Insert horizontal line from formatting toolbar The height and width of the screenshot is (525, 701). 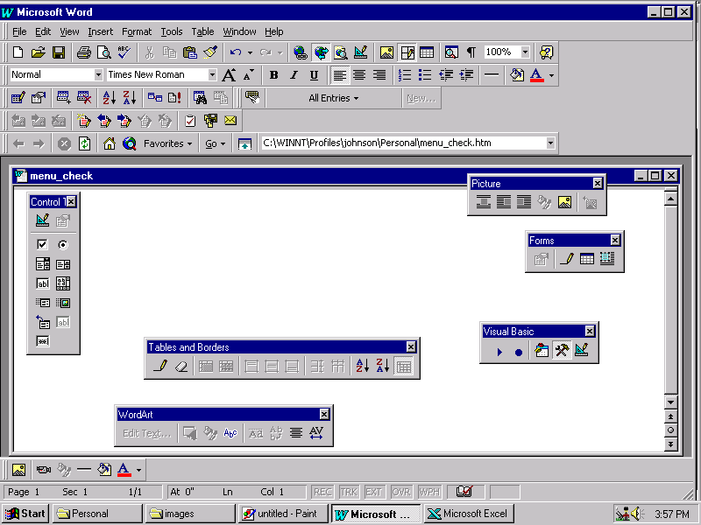492,75
